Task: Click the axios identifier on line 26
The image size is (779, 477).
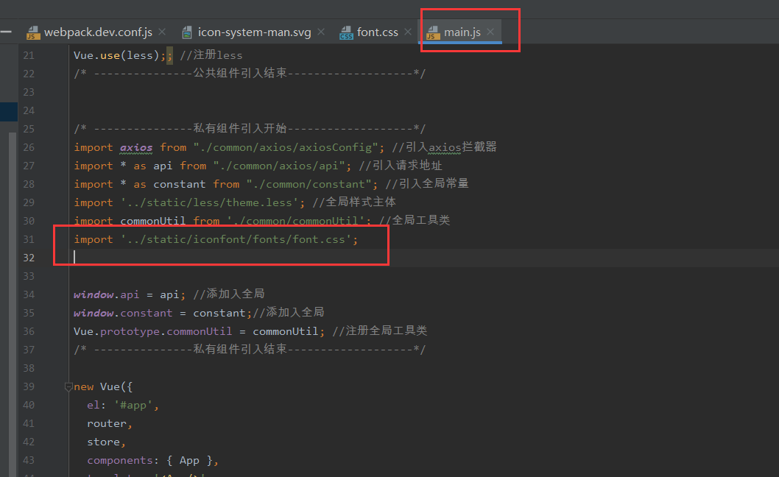Action: 136,147
